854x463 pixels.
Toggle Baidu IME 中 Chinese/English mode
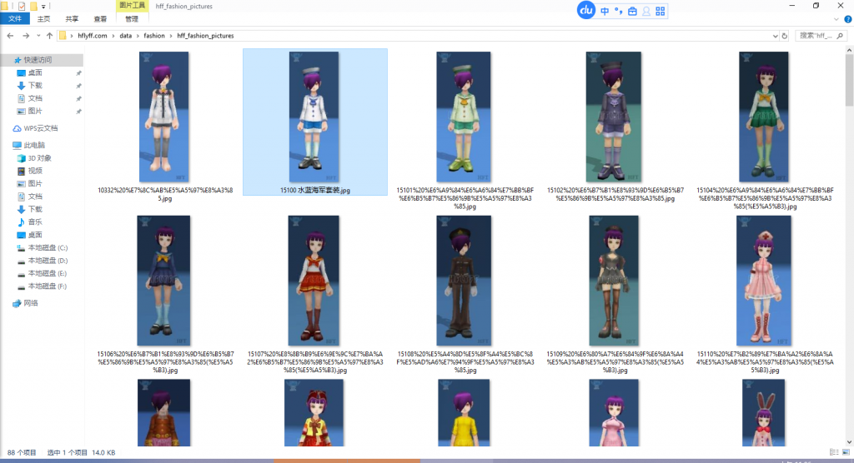605,12
